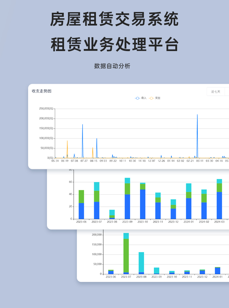229x308 pixels.
Task: Click the 2024-01 bar in bottom chart
Action: tap(217, 271)
